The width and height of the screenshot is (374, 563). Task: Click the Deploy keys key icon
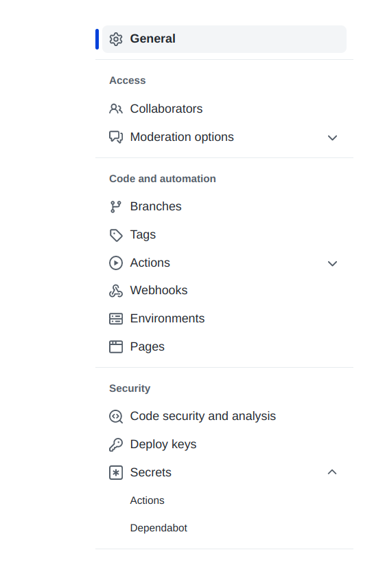(x=116, y=445)
